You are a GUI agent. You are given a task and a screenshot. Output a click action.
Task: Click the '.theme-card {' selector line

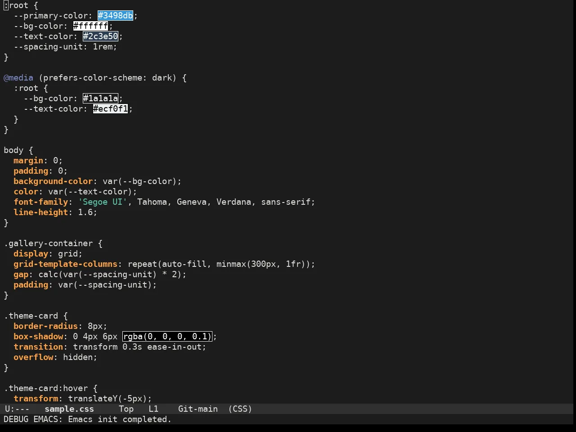click(36, 316)
